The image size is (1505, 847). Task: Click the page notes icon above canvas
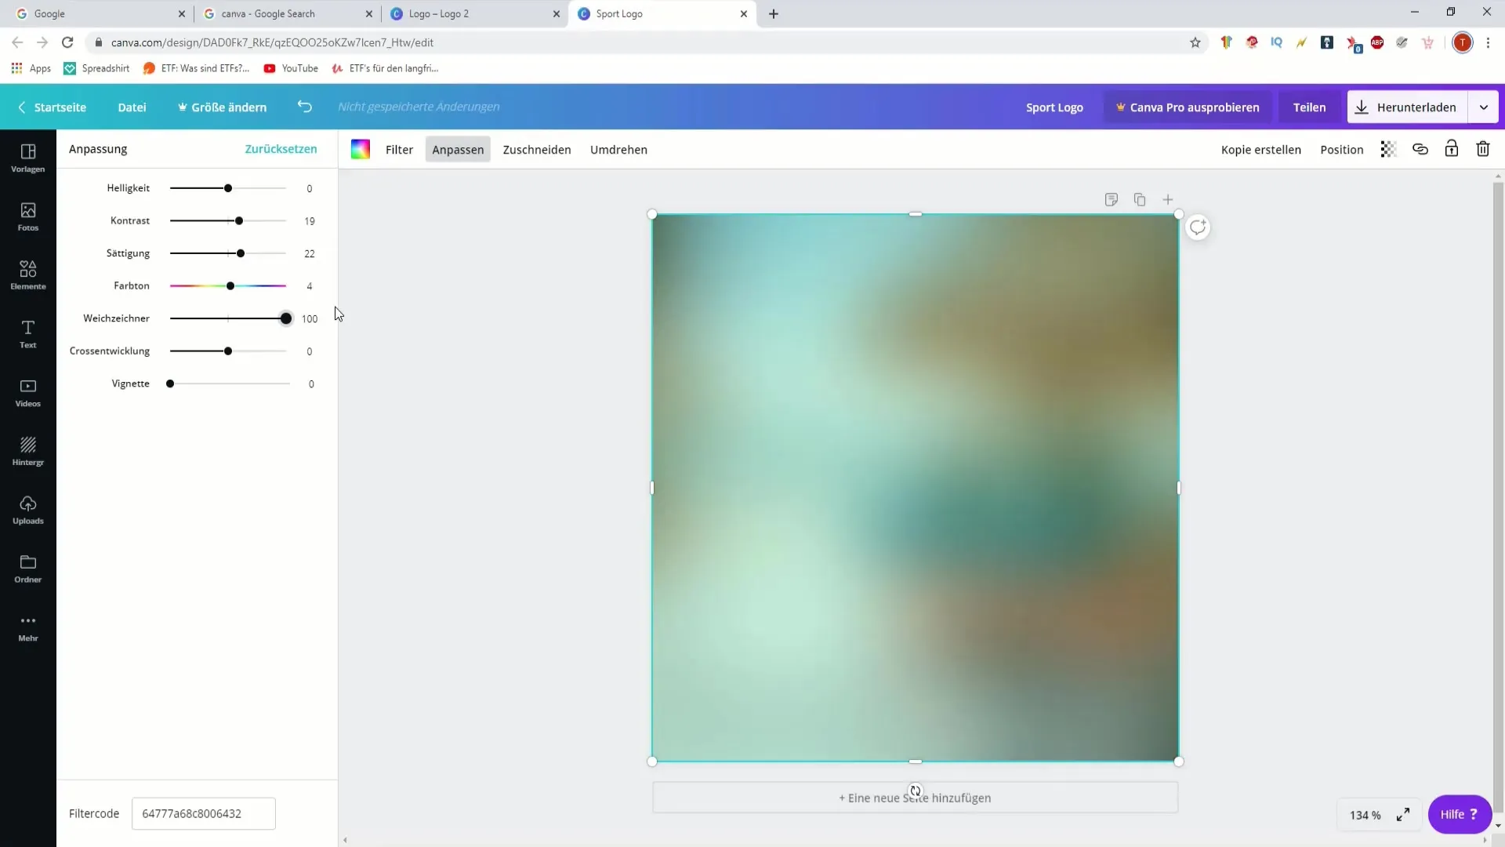[1112, 199]
